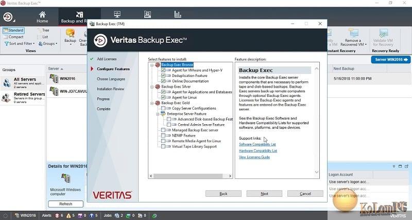This screenshot has height=220, width=412.
Task: Switch to List view
Action: pos(43,37)
